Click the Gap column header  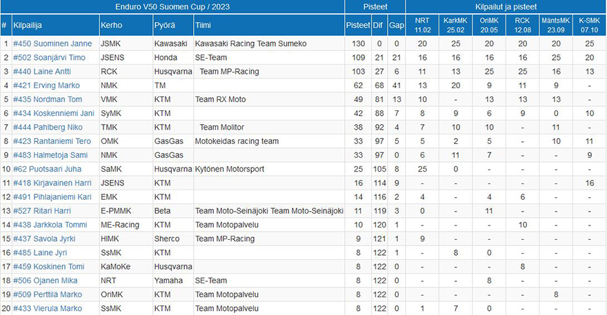397,25
